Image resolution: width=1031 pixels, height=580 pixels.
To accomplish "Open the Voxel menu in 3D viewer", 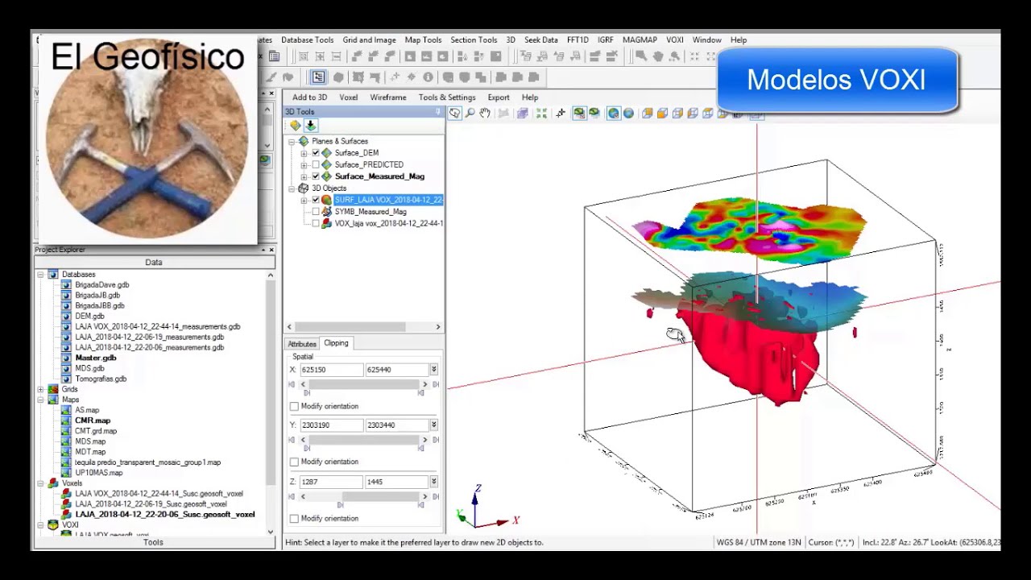I will (x=348, y=97).
